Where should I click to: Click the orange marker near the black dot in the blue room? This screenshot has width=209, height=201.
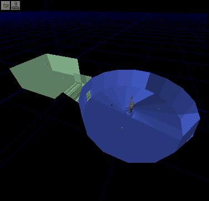(x=107, y=96)
